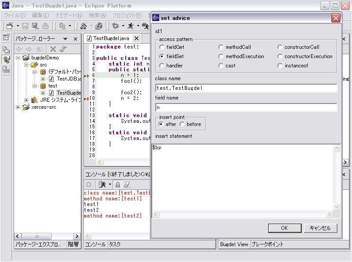This screenshot has width=352, height=262.
Task: Click the open type hierarchy wand icon
Action: pyautogui.click(x=84, y=26)
